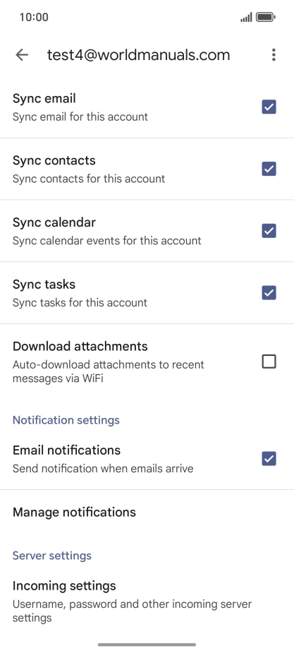The image size is (294, 651).
Task: Tap the Email notifications row label
Action: [x=66, y=450]
